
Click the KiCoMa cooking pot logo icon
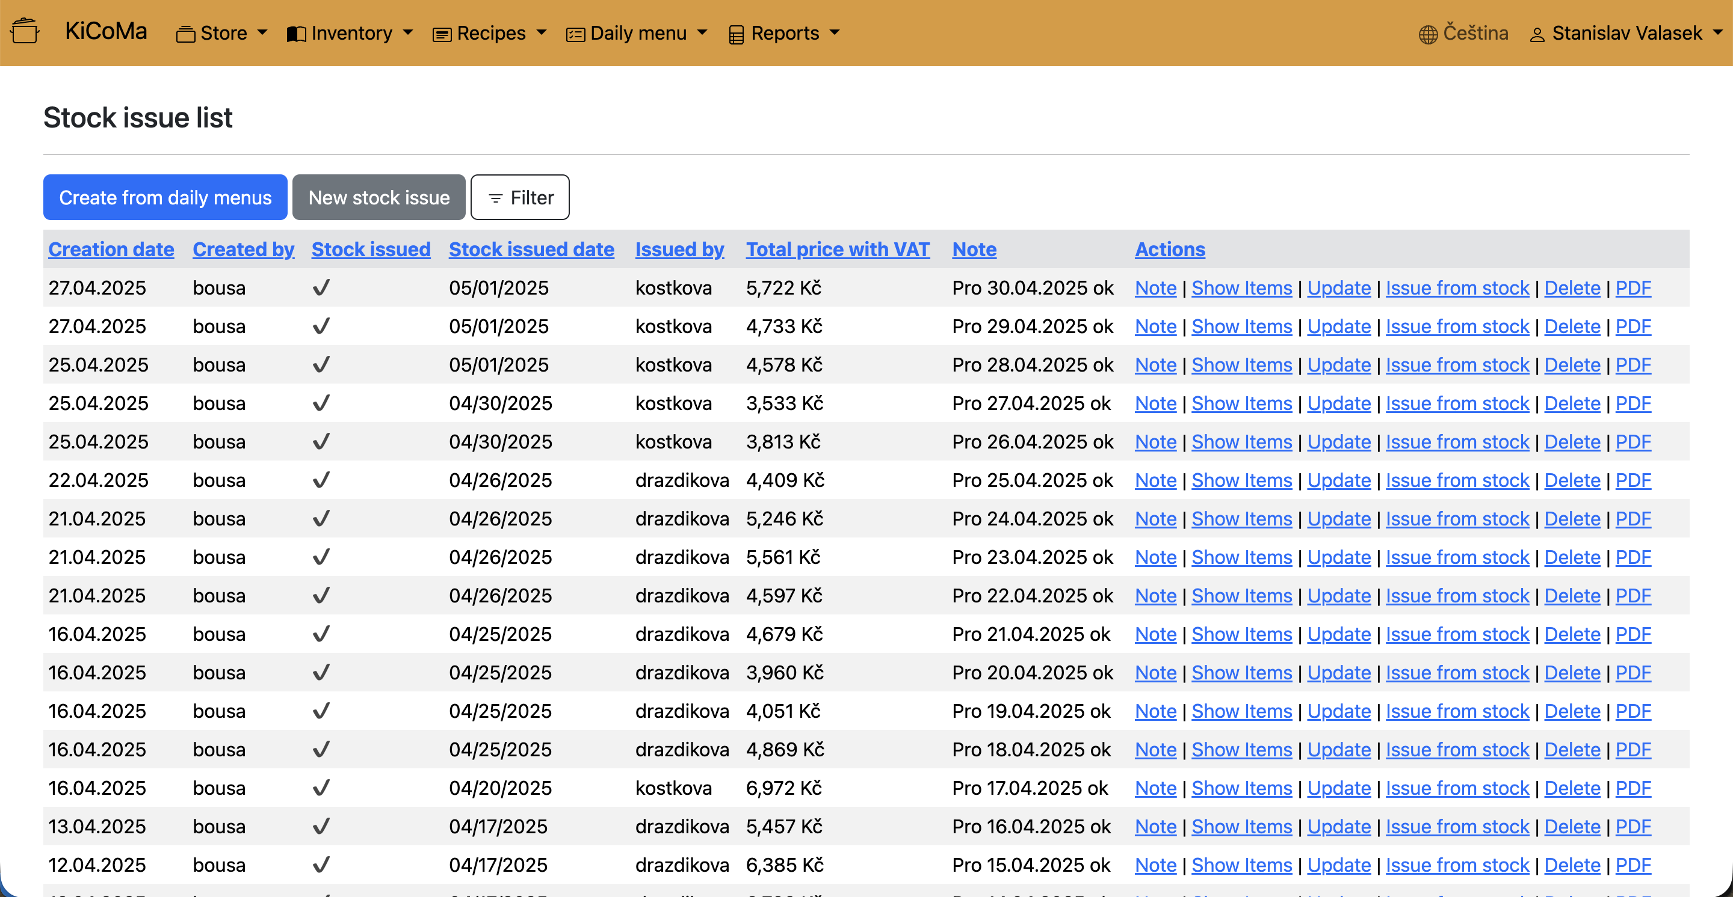pos(25,31)
